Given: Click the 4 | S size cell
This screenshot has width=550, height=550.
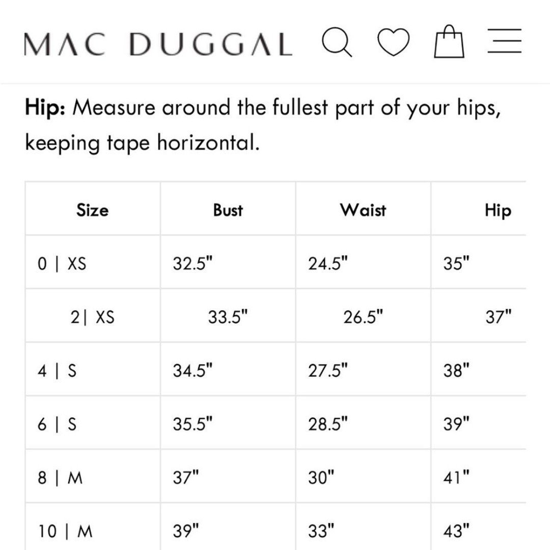Looking at the screenshot, I should [93, 370].
